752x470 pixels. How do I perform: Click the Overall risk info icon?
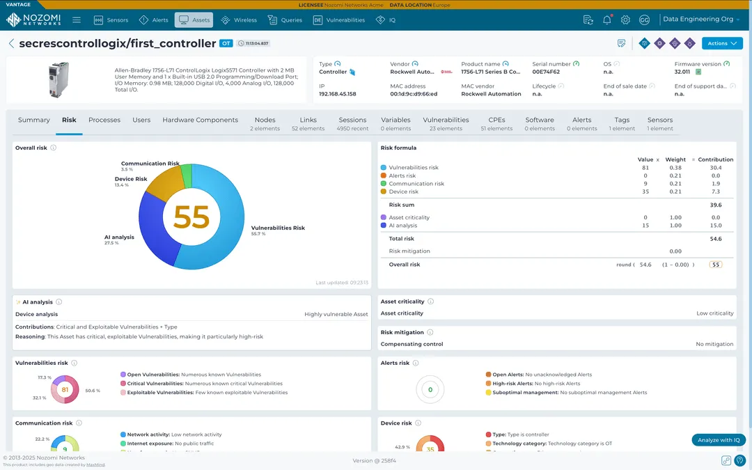[x=53, y=148]
